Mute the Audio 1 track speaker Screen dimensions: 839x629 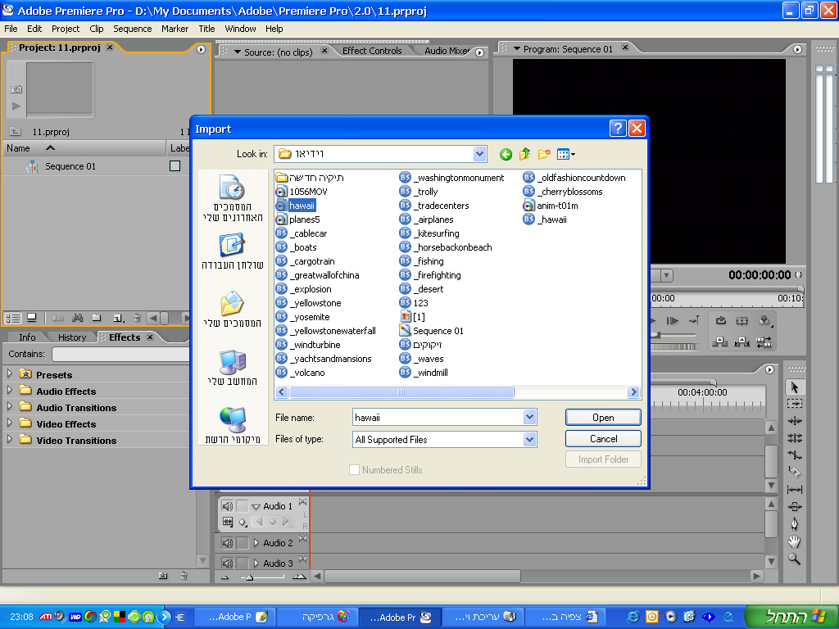click(228, 506)
